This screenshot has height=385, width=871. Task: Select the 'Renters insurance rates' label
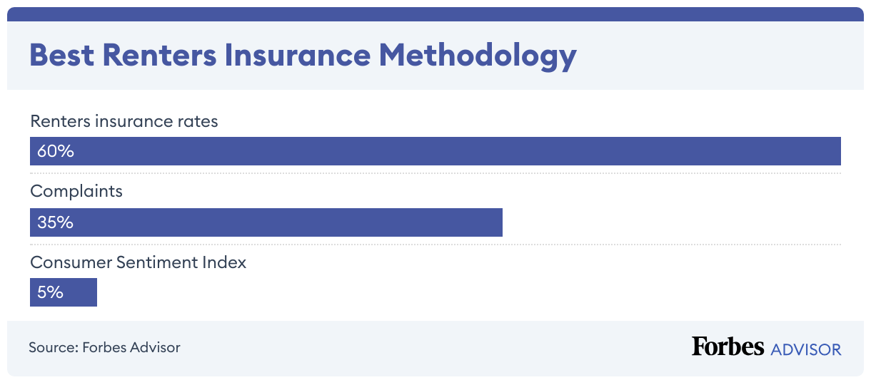coord(124,121)
